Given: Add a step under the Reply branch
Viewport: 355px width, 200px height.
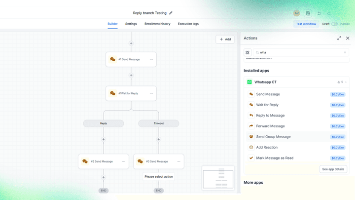Looking at the screenshot, I should (104, 139).
